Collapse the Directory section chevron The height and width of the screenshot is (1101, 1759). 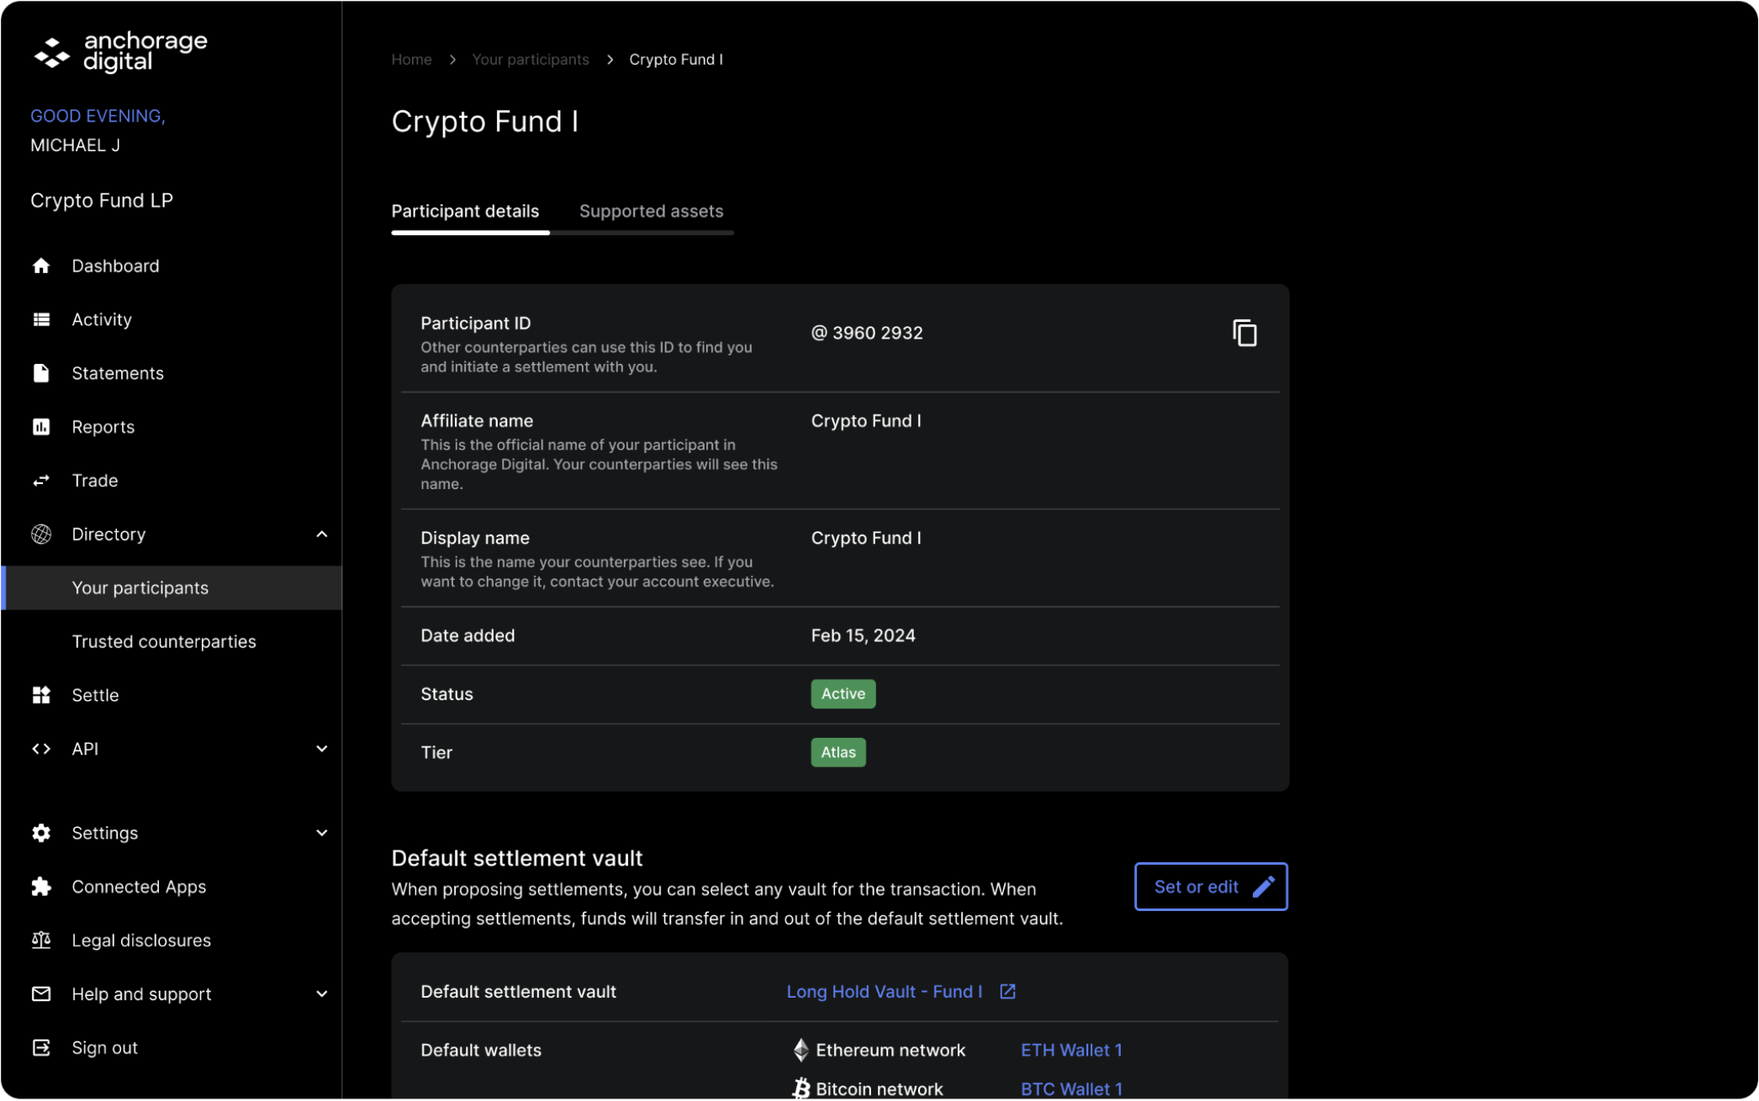tap(322, 535)
